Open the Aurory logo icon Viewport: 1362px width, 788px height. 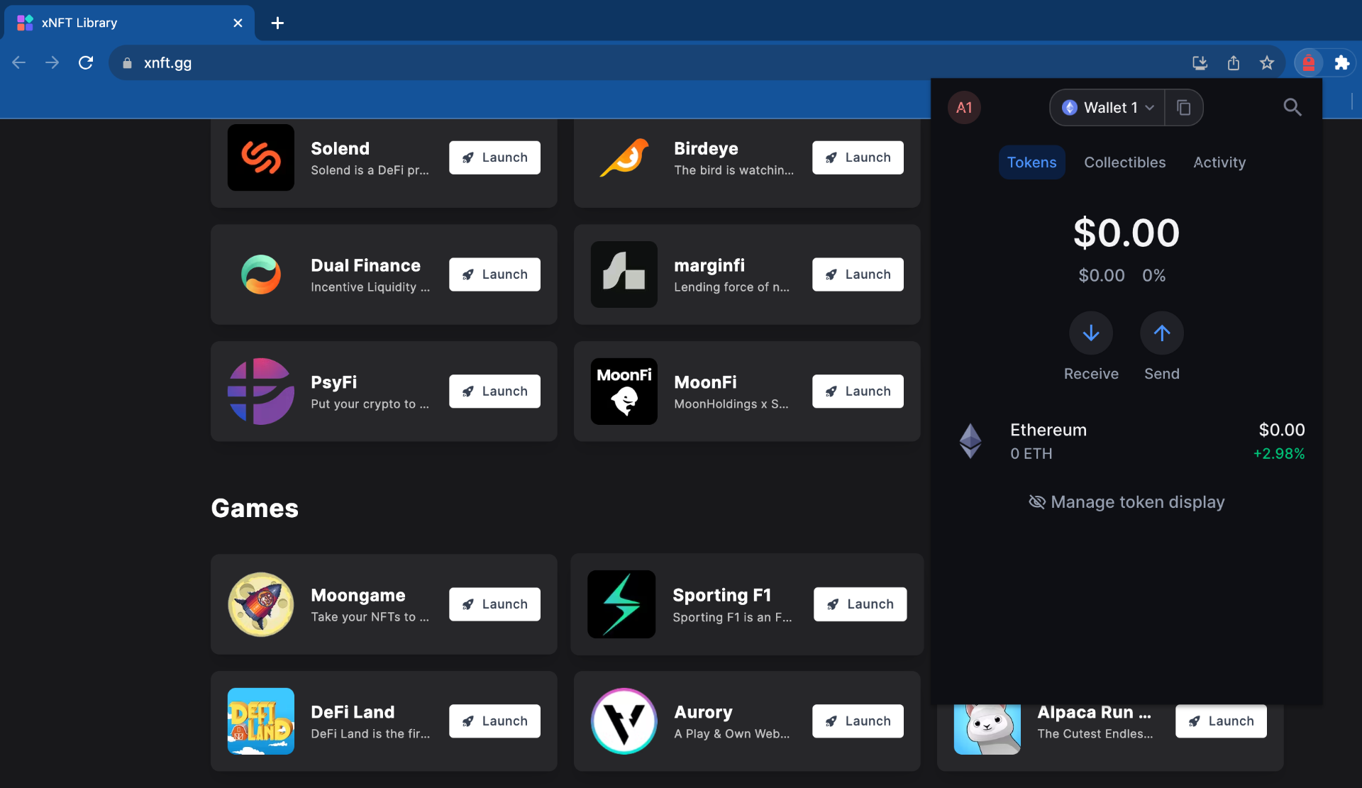pos(624,721)
